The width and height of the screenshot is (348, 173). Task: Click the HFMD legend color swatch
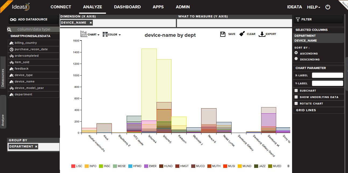click(x=130, y=166)
